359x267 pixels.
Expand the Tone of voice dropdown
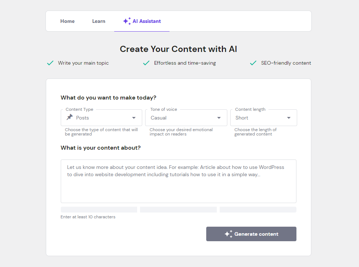(219, 118)
